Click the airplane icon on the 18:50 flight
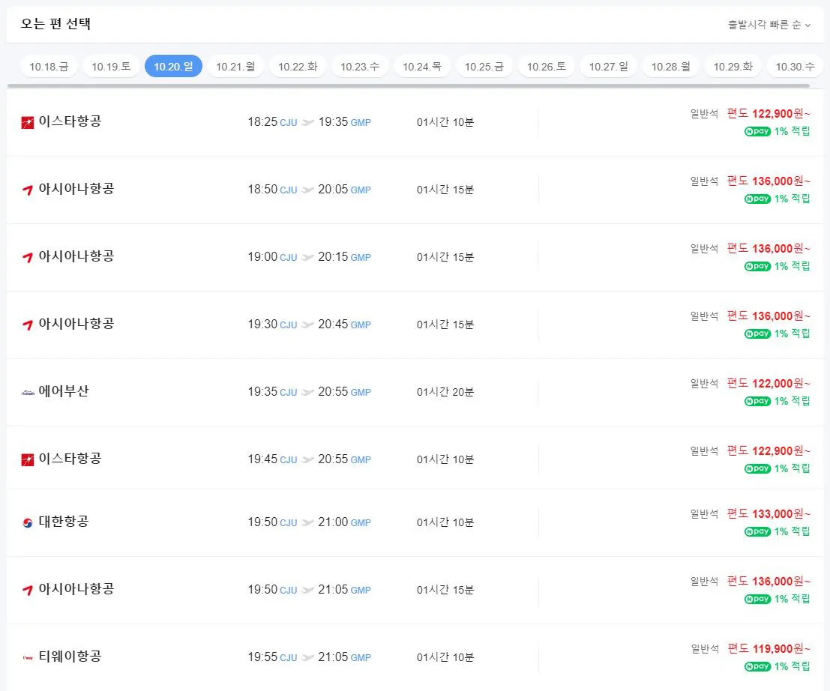The width and height of the screenshot is (830, 691). tap(307, 190)
